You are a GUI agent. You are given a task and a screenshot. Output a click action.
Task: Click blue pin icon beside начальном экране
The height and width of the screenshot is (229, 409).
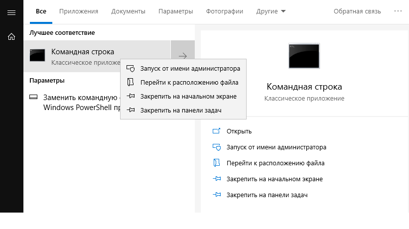[217, 179]
